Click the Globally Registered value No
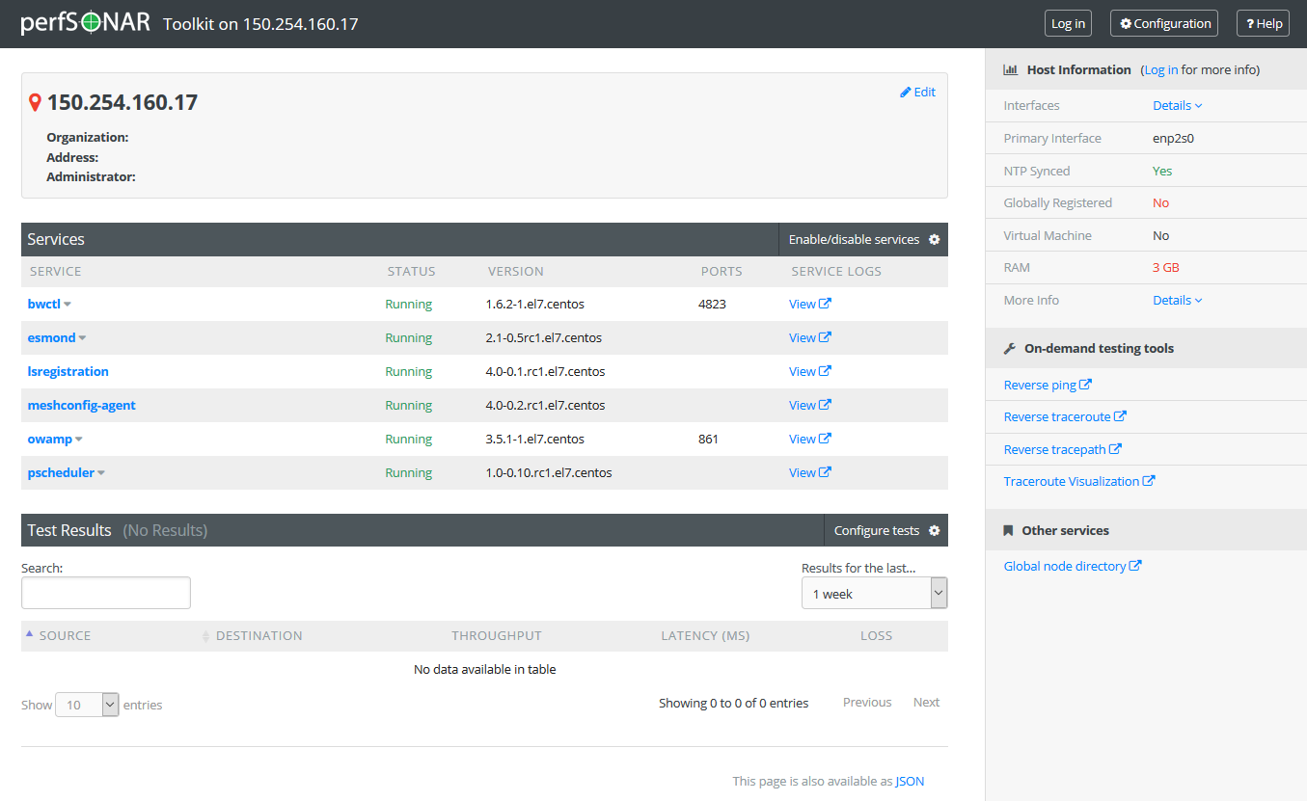The height and width of the screenshot is (801, 1307). click(1160, 202)
